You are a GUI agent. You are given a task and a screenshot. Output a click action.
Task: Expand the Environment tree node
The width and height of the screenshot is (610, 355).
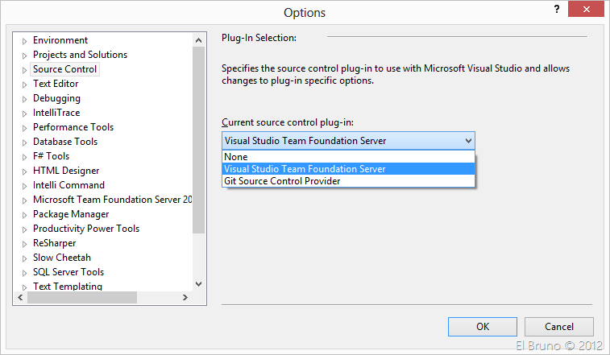[24, 41]
